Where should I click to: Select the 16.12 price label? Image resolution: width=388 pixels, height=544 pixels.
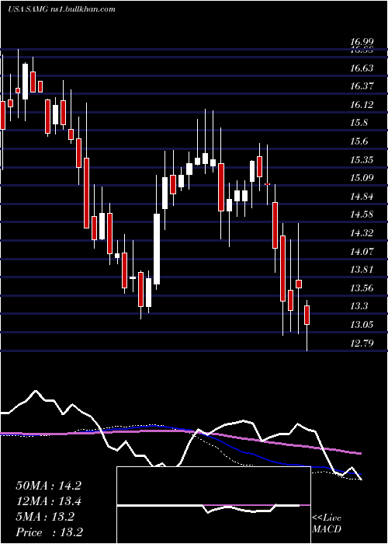[362, 104]
